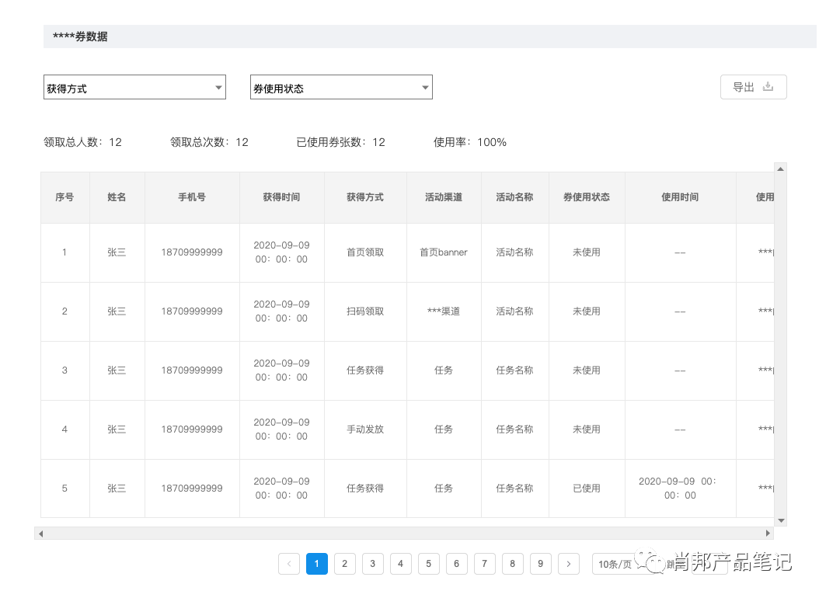Go to page 9 in pagination
Screen dimensions: 819x598
click(x=541, y=564)
